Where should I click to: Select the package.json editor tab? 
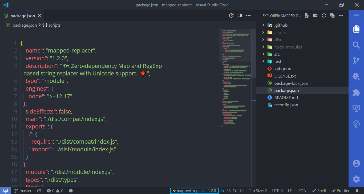click(x=22, y=16)
